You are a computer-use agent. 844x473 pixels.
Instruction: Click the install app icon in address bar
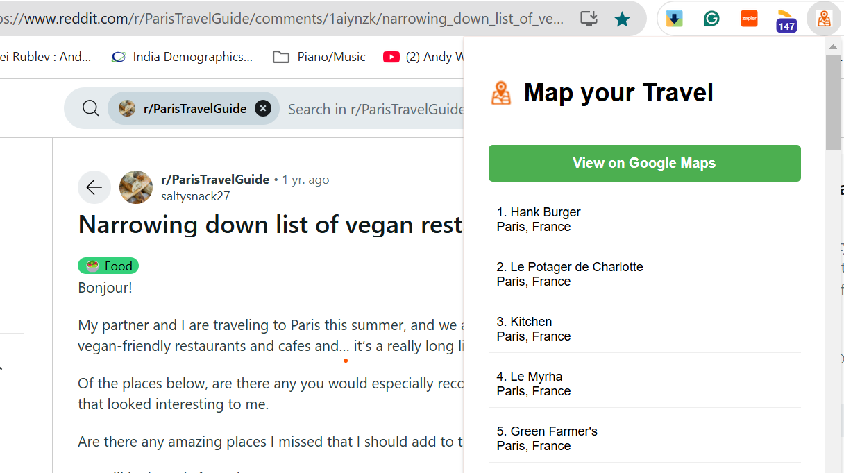point(589,19)
